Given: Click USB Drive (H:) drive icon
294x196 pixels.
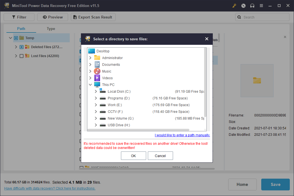Looking at the screenshot, I should pyautogui.click(x=103, y=125).
